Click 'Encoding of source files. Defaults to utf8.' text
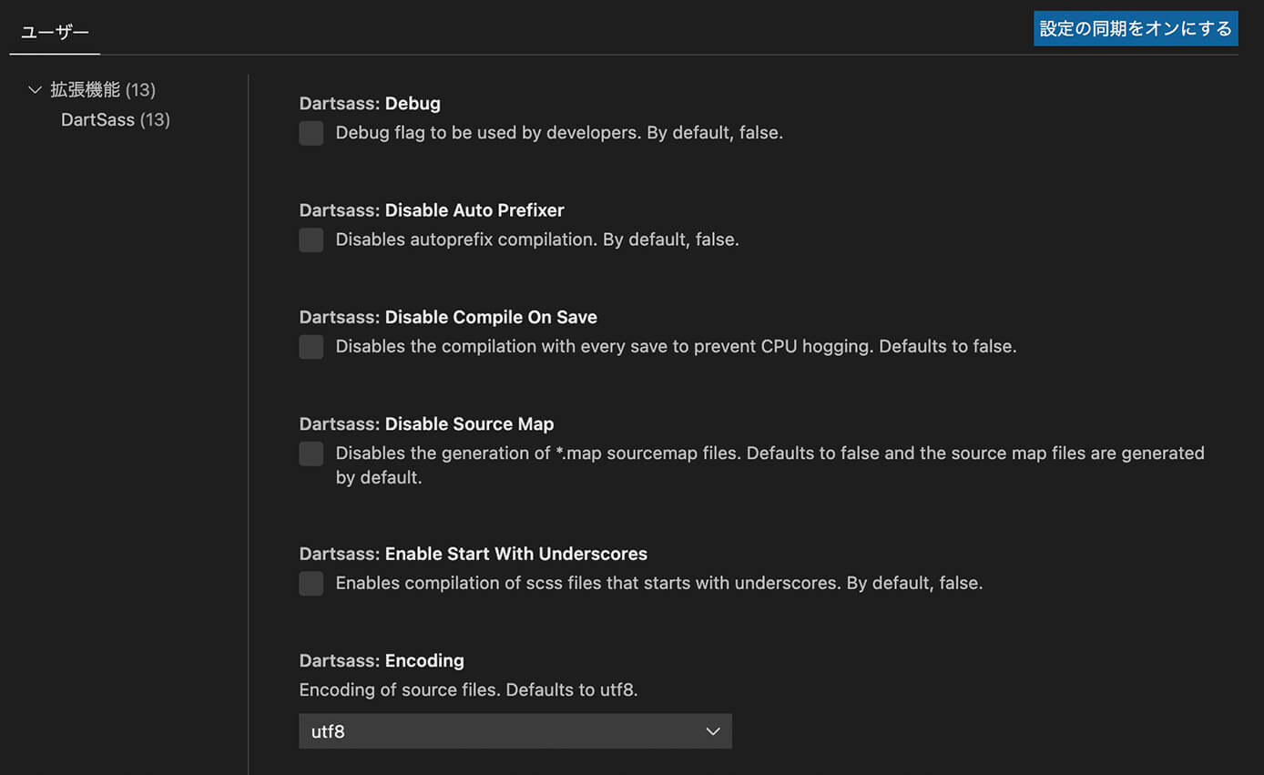This screenshot has height=775, width=1264. (x=469, y=689)
